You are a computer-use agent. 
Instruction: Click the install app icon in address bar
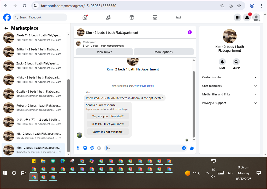click(x=231, y=6)
